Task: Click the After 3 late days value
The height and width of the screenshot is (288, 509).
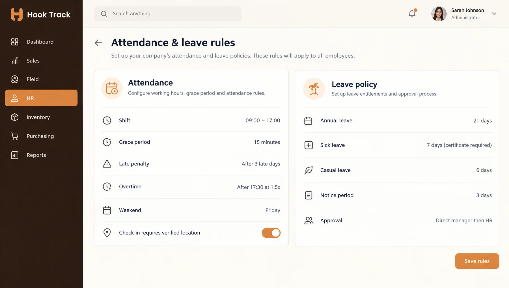Action: 261,164
